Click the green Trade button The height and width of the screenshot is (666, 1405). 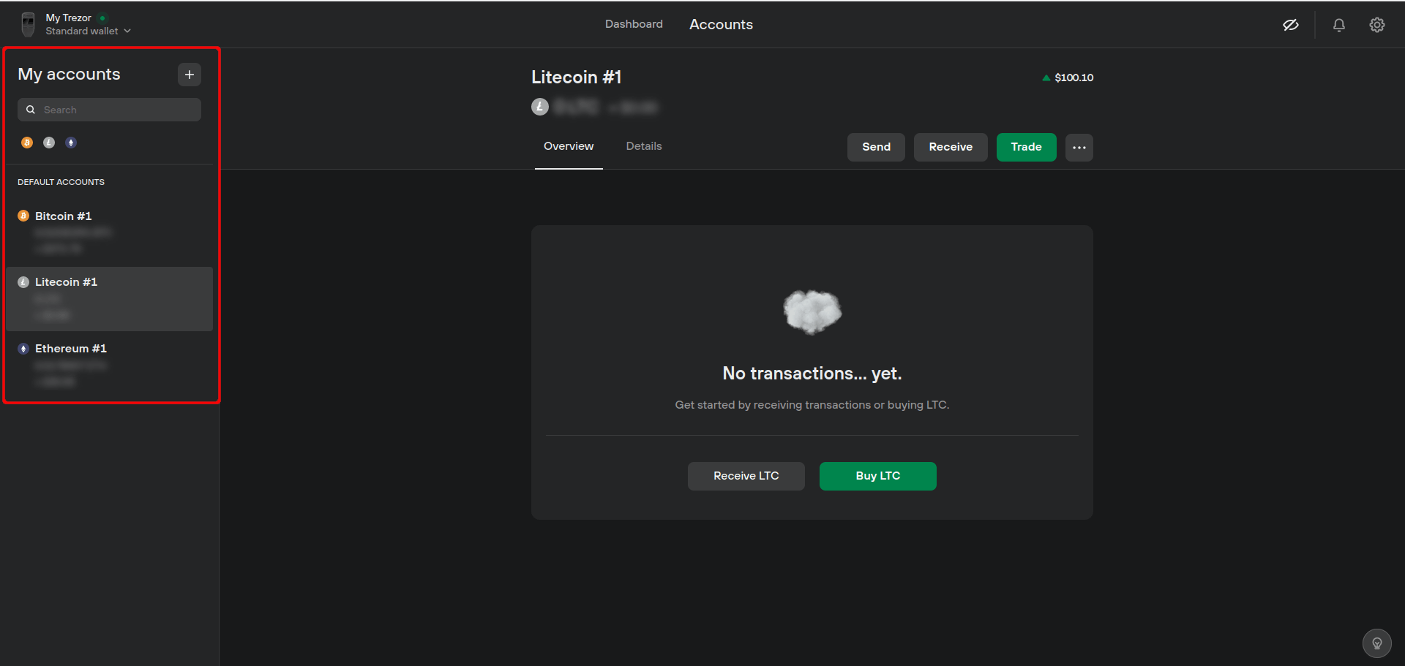1026,147
